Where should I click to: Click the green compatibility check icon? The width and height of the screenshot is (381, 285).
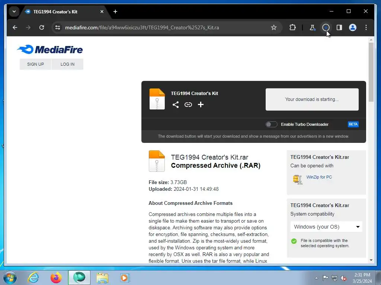294,241
